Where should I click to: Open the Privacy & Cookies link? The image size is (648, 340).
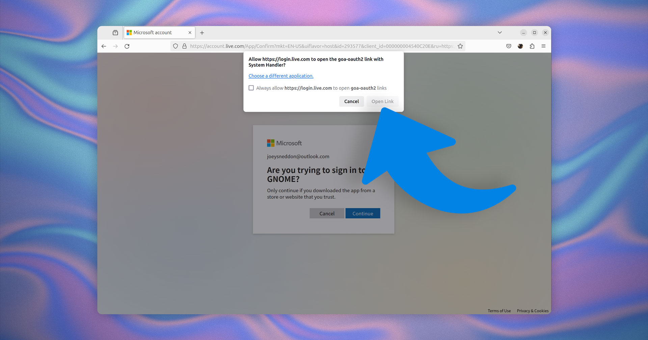click(x=533, y=311)
